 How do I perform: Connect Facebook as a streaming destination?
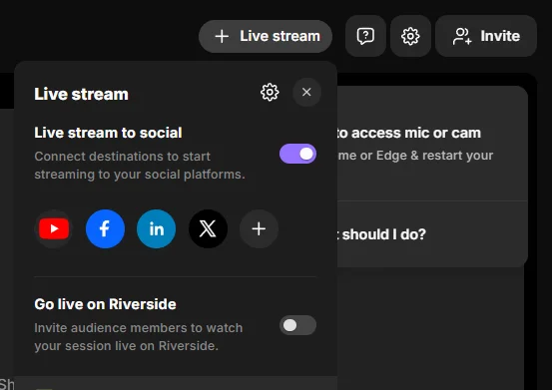click(105, 229)
